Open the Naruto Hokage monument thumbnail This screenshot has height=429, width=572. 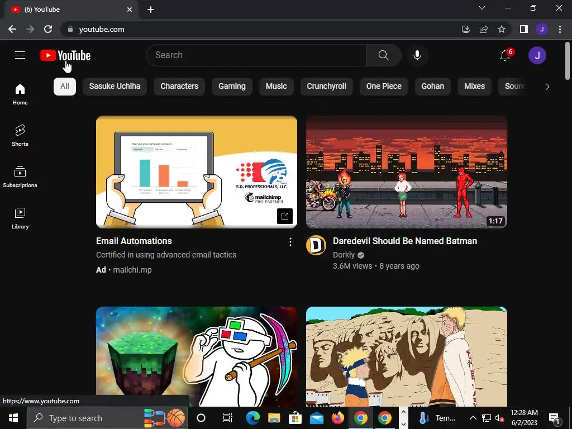click(407, 356)
